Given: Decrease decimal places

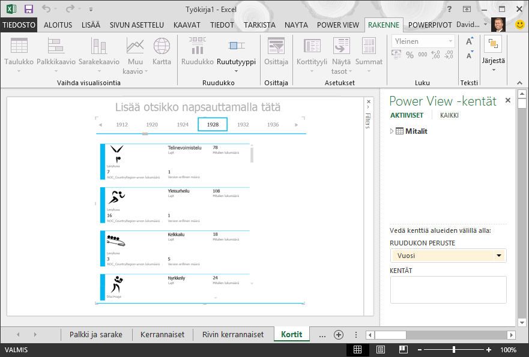Looking at the screenshot, I should point(449,55).
